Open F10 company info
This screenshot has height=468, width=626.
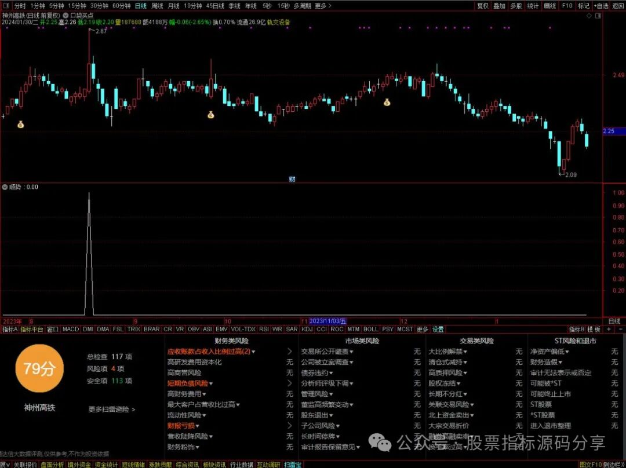click(567, 6)
